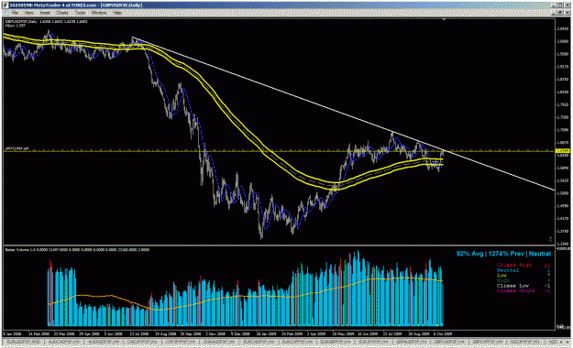This screenshot has height=348, width=573.
Task: Select the dashed red horizontal price level line
Action: click(280, 150)
